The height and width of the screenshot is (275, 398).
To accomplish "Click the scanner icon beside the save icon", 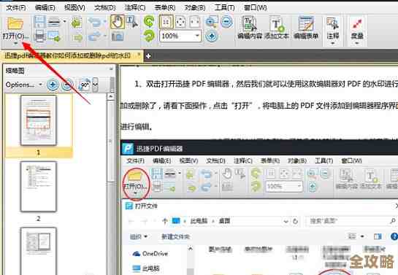I will pos(54,23).
